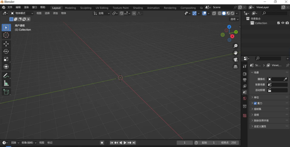This screenshot has width=290, height=147.
Task: Select the Scale tool
Action: 6,59
